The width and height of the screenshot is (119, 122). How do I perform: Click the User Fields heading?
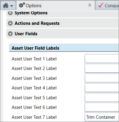coord(26,34)
